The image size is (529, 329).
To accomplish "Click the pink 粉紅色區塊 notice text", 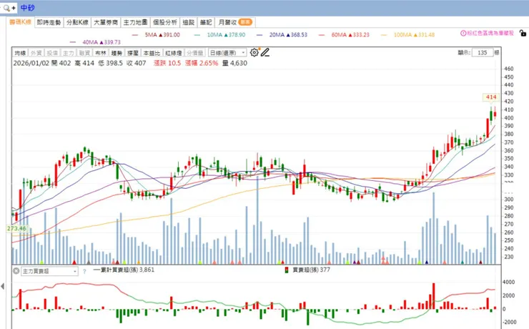I will pos(490,34).
